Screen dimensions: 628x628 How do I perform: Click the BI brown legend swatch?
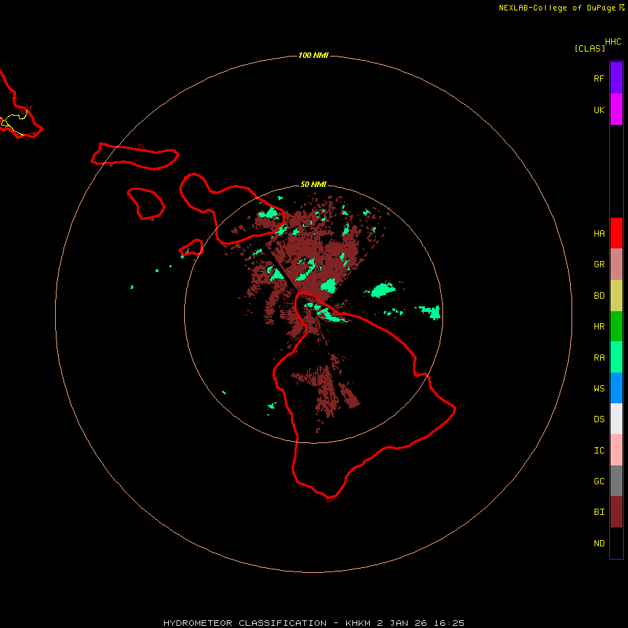point(616,512)
